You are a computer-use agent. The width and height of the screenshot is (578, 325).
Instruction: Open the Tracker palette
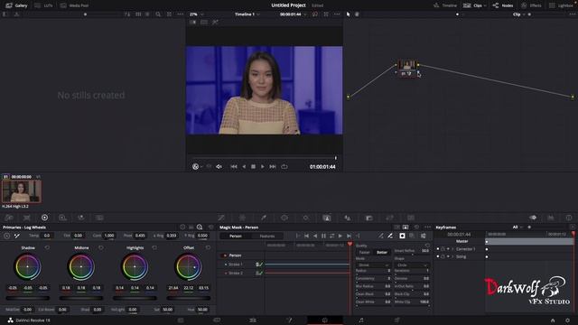tap(305, 218)
